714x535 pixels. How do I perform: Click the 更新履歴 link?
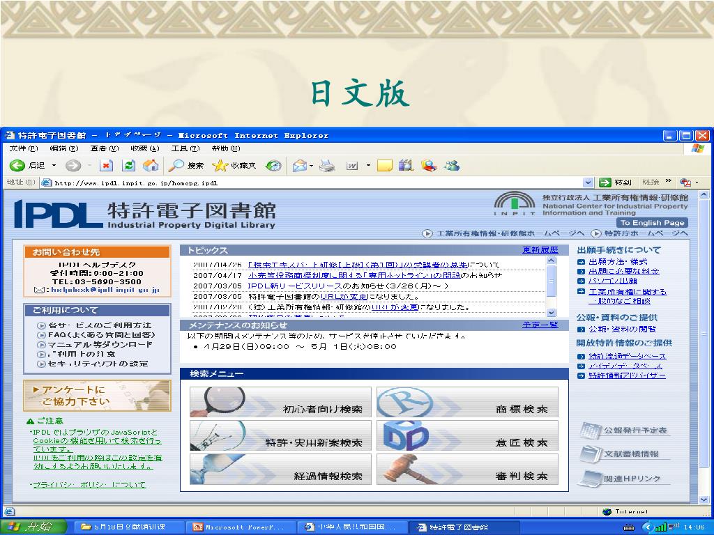click(540, 250)
